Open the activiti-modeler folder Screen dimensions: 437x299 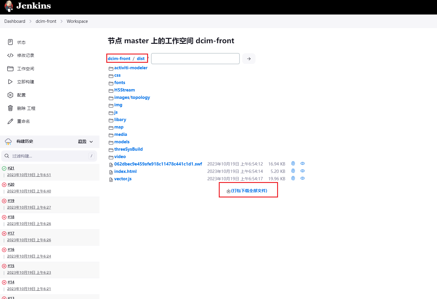131,68
